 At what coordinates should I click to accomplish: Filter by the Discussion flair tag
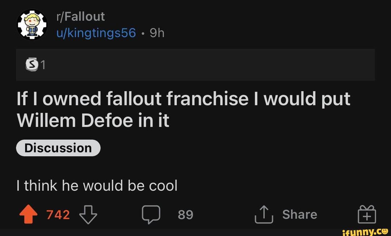58,147
